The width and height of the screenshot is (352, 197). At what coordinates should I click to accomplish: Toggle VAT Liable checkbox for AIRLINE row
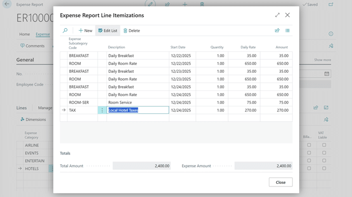point(324,145)
